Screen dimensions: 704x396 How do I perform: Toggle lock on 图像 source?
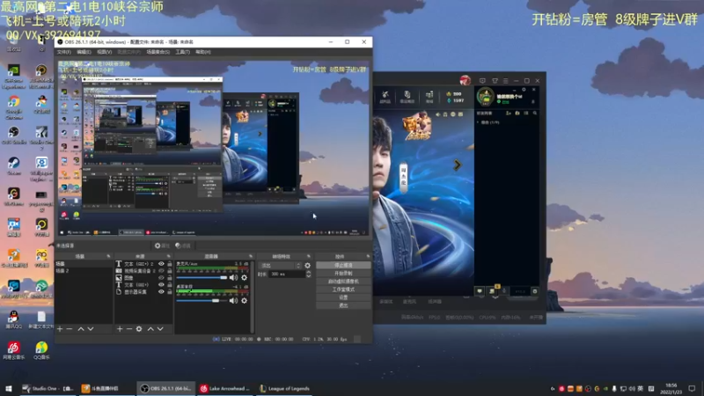[x=170, y=278]
